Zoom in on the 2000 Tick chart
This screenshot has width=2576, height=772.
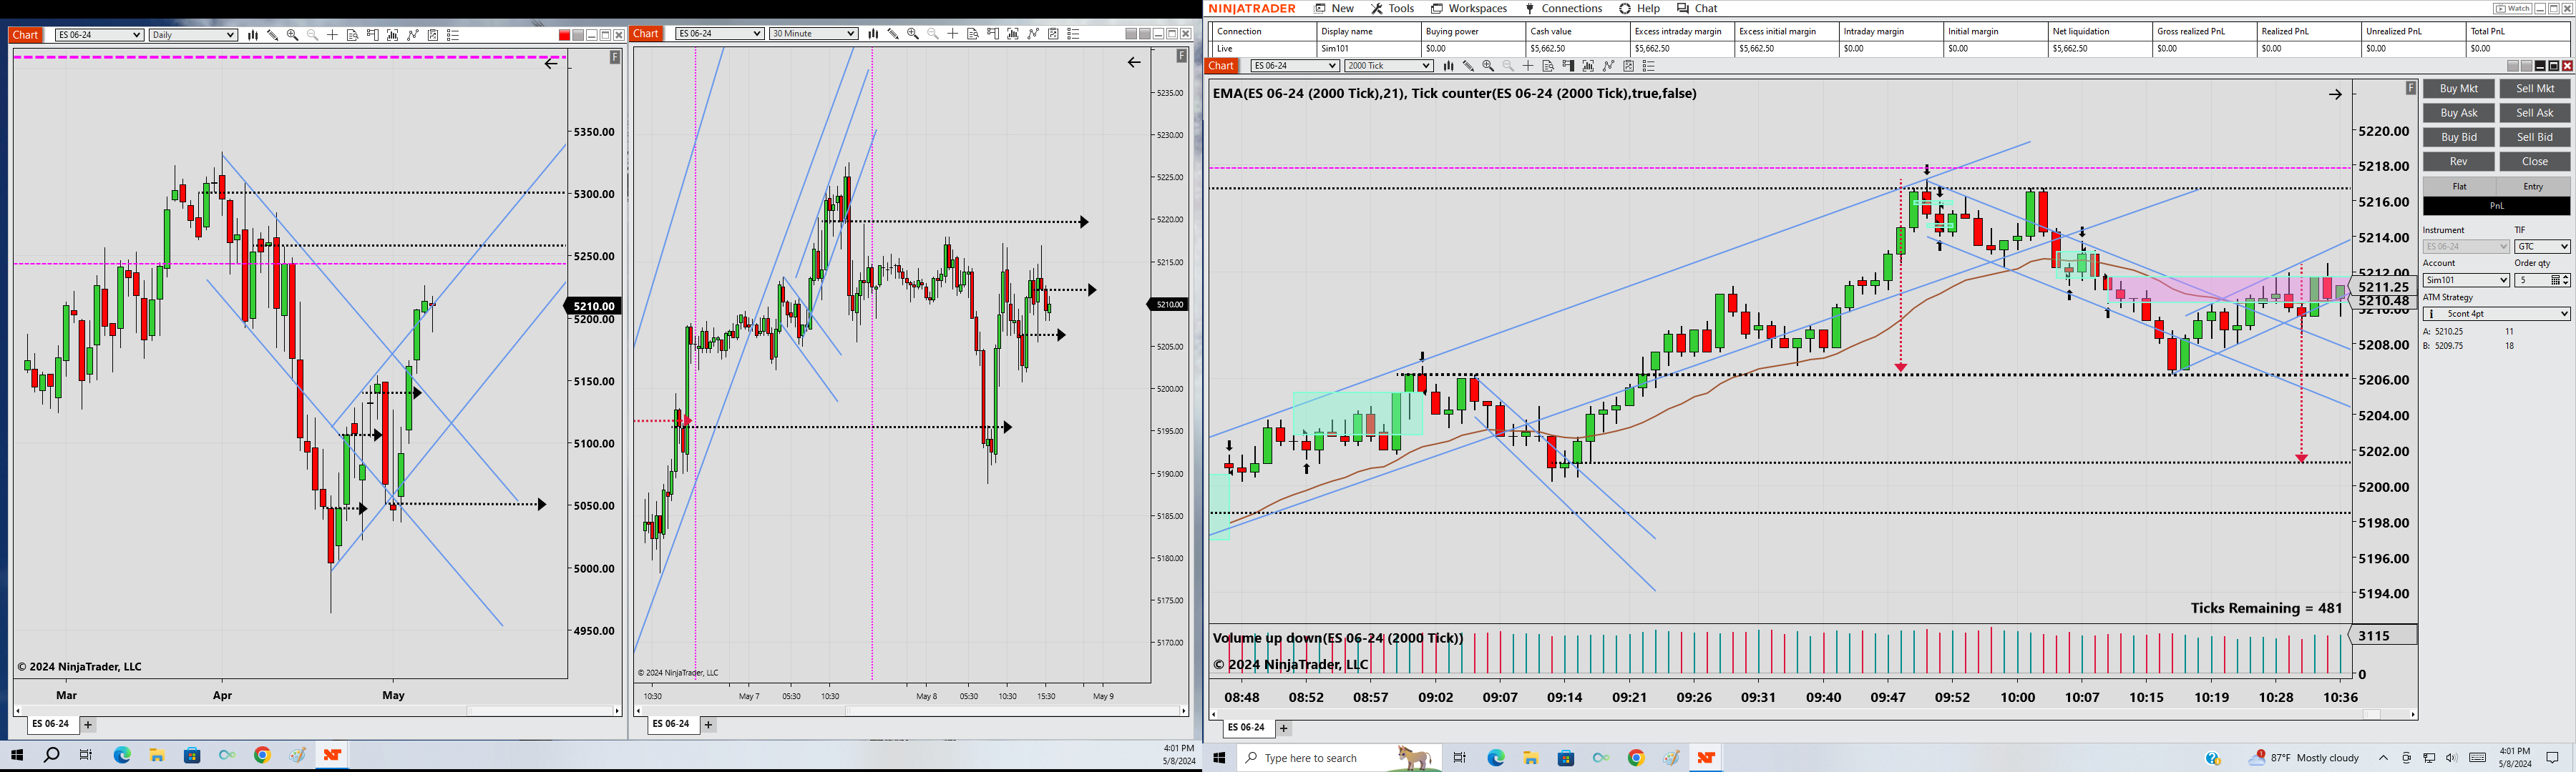click(x=1488, y=67)
